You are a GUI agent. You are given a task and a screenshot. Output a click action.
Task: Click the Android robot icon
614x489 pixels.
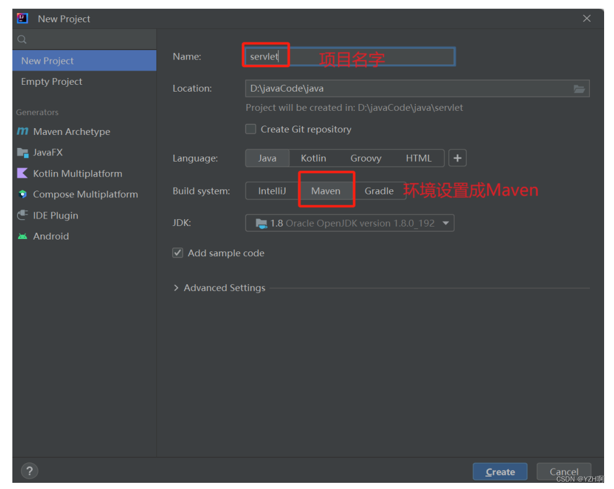click(23, 236)
